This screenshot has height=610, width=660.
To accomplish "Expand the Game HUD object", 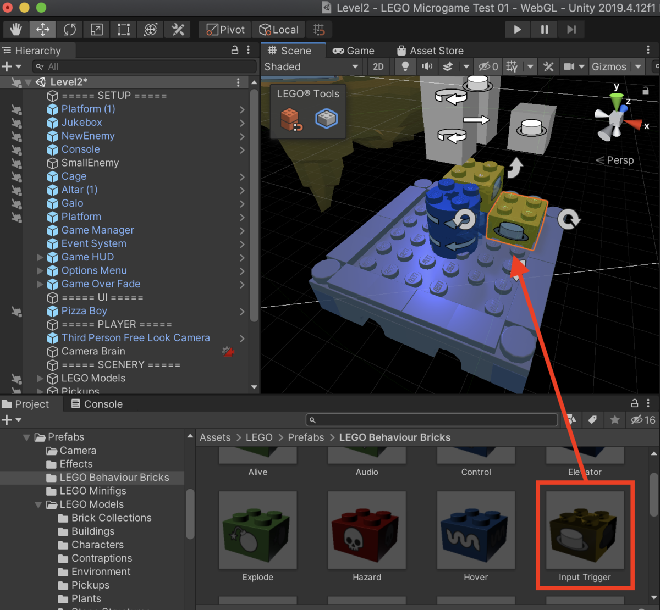I will [40, 257].
